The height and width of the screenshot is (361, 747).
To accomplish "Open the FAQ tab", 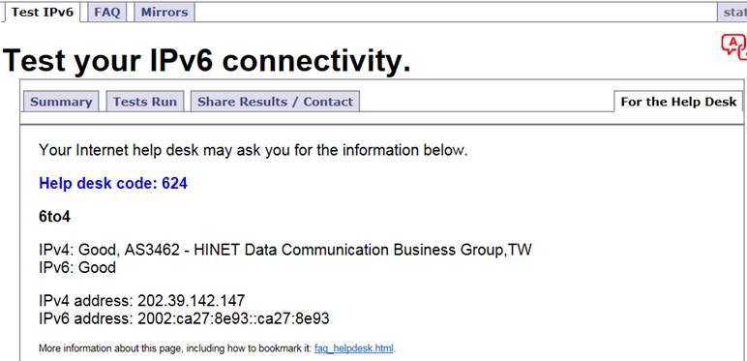I will [x=107, y=12].
